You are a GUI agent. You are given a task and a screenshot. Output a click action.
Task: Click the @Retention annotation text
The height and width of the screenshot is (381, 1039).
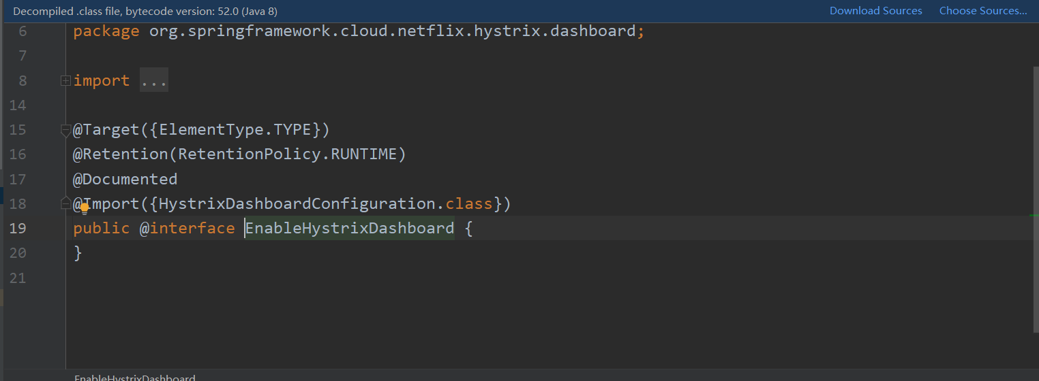click(121, 154)
